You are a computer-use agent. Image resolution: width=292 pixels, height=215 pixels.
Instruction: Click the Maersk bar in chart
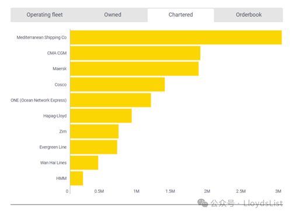pos(134,69)
